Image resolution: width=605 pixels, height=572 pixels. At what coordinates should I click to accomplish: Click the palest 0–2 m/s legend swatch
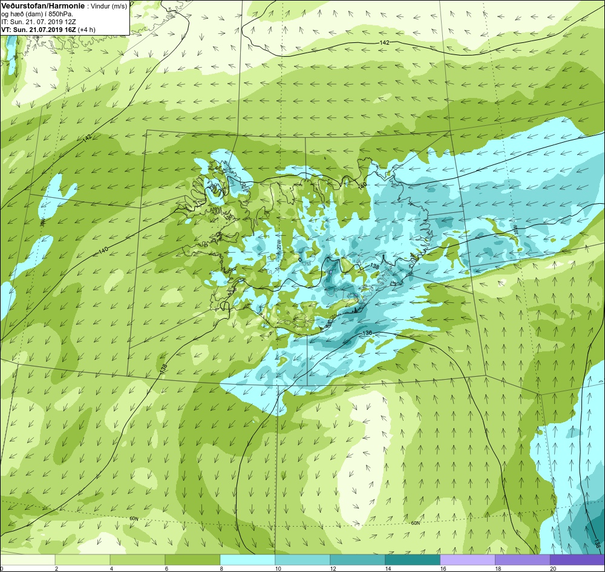coord(28,559)
